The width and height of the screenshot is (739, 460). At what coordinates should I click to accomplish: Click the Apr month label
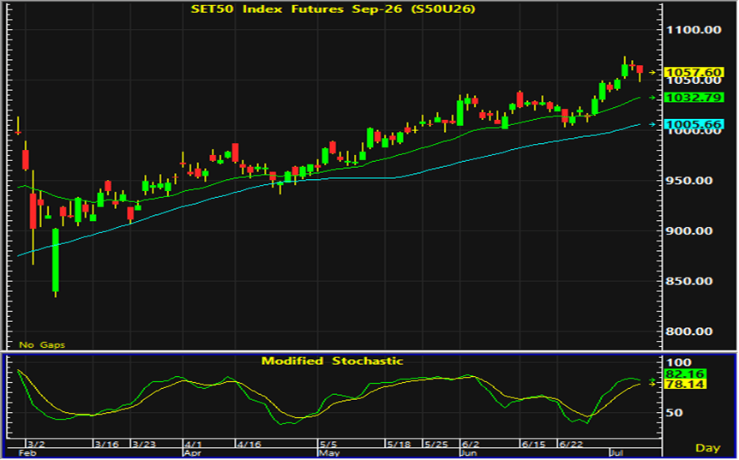[x=192, y=453]
